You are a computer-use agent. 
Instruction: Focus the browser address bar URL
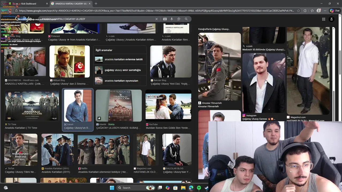pyautogui.click(x=156, y=11)
